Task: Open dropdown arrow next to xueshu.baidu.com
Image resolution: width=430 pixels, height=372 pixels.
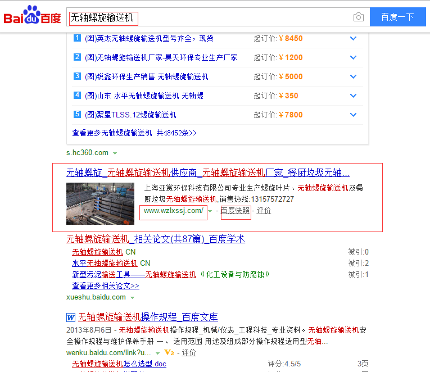Action: pos(133,297)
